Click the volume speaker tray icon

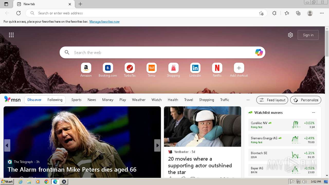pos(305,182)
